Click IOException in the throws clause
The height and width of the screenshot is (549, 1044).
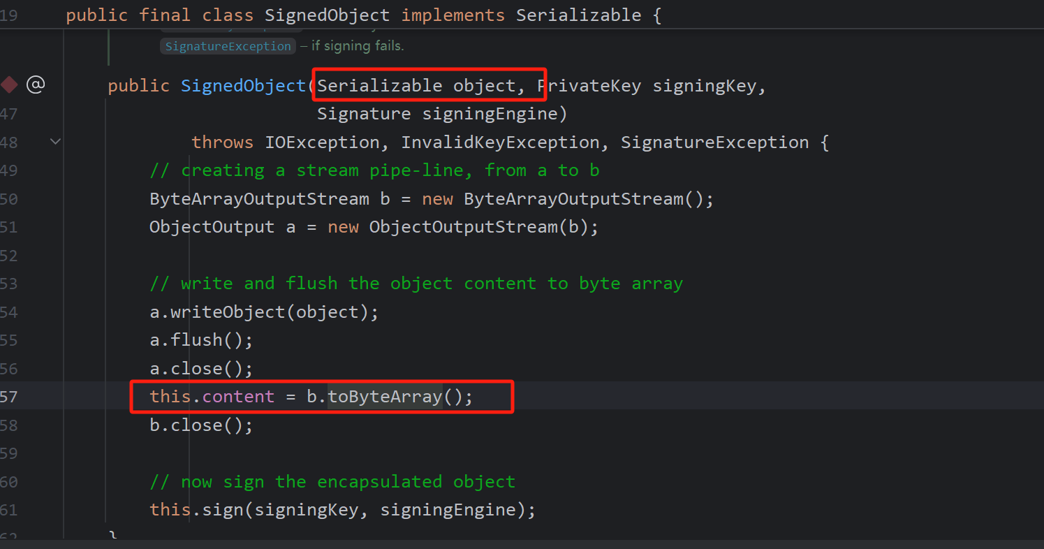322,142
